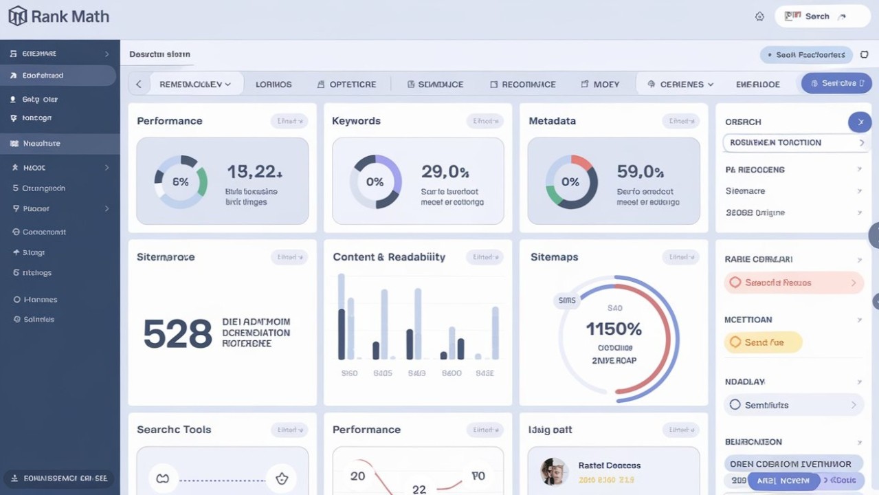
Task: Click the highlighted second sidebar item's arrow icon
Action: coord(14,76)
